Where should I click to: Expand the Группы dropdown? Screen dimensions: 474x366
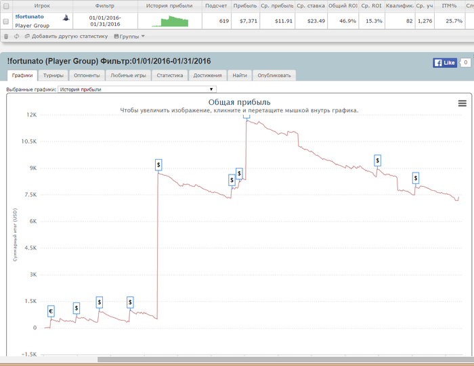click(x=129, y=37)
